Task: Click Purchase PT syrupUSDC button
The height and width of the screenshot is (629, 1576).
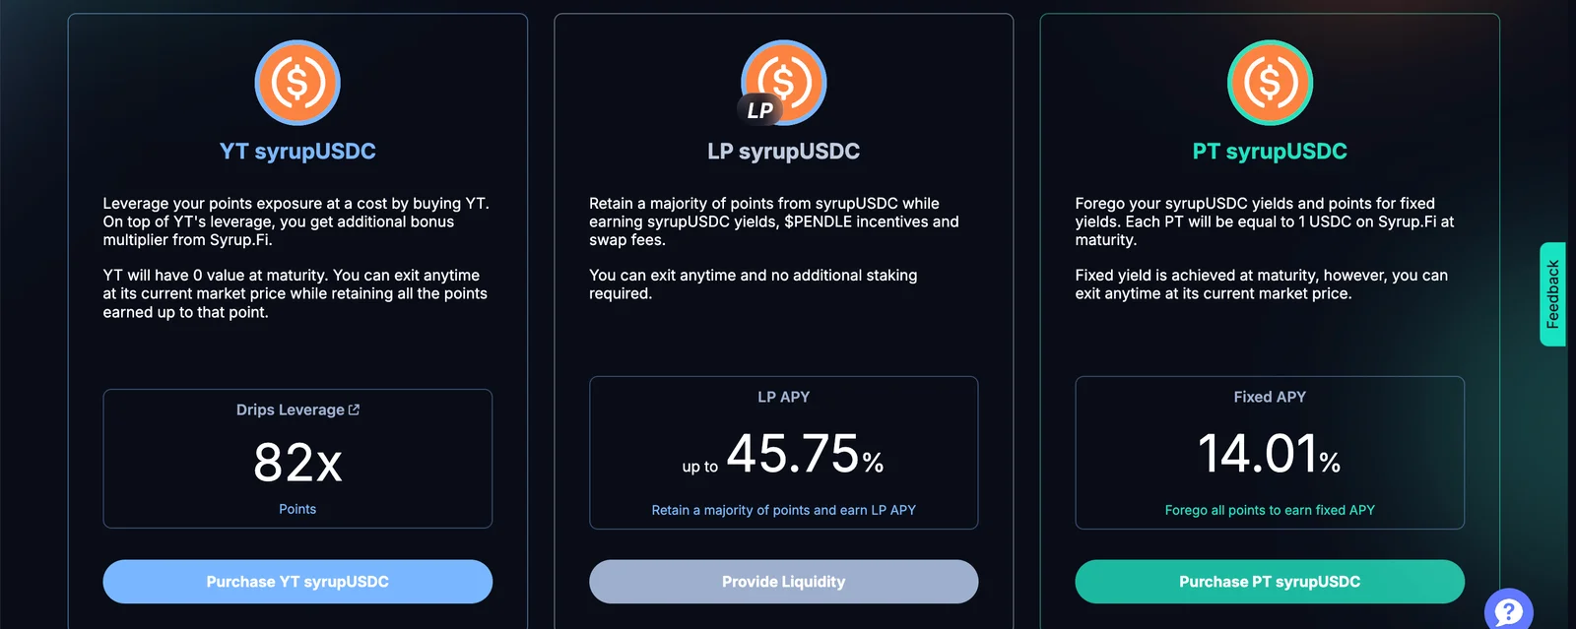Action: (1270, 582)
